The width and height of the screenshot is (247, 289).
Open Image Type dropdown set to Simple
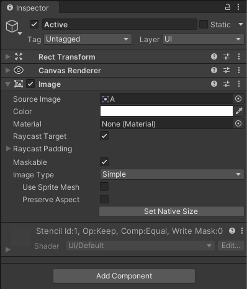(x=172, y=174)
